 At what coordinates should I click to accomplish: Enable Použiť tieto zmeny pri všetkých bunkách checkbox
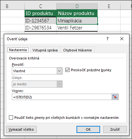(11, 118)
